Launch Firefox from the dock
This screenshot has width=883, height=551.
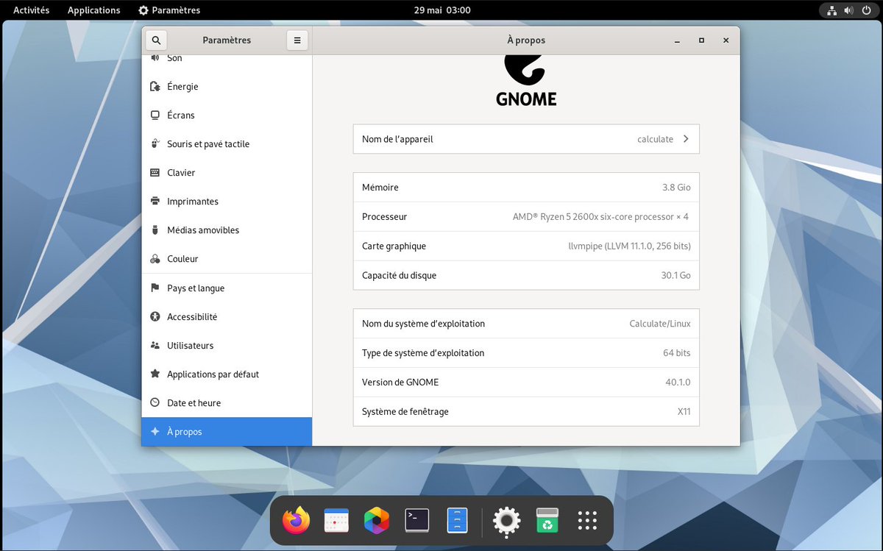click(x=296, y=521)
